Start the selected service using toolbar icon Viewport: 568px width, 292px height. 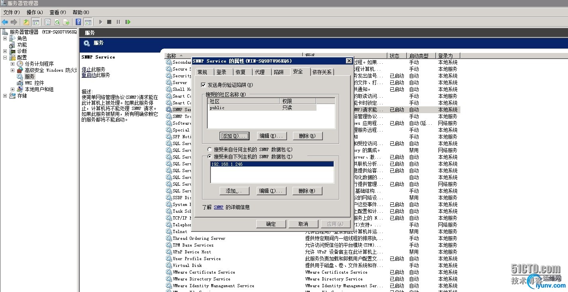coord(101,22)
